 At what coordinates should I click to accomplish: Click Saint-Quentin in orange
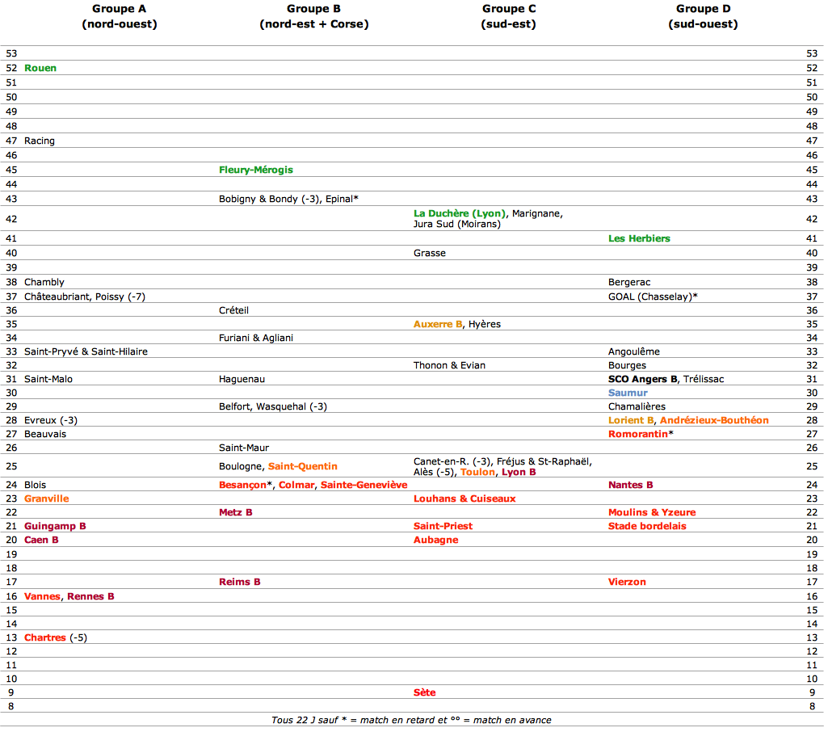pos(303,466)
